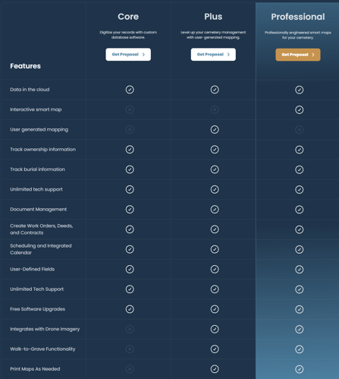Click the Core checkmark for Data in the cloud

(130, 90)
